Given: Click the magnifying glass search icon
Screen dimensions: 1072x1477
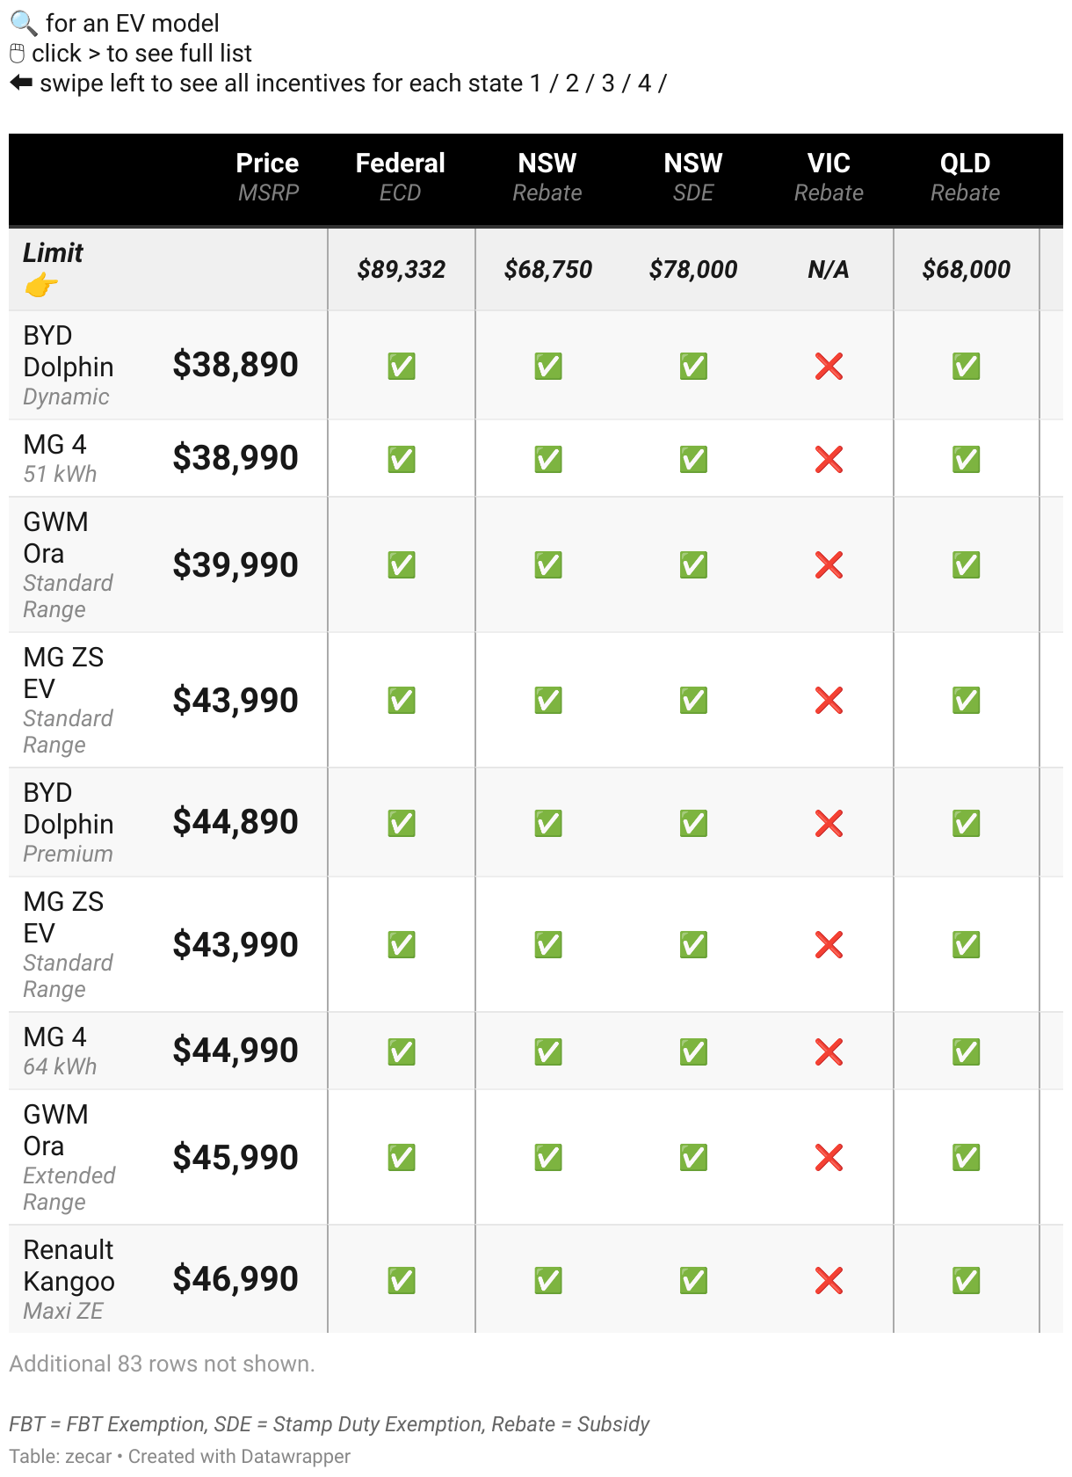Looking at the screenshot, I should pos(23,23).
